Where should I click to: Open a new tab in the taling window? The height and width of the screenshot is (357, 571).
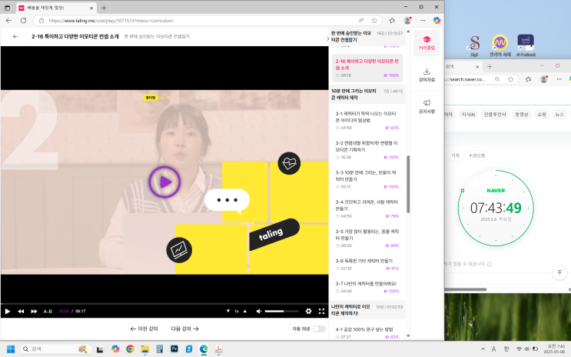click(x=104, y=8)
